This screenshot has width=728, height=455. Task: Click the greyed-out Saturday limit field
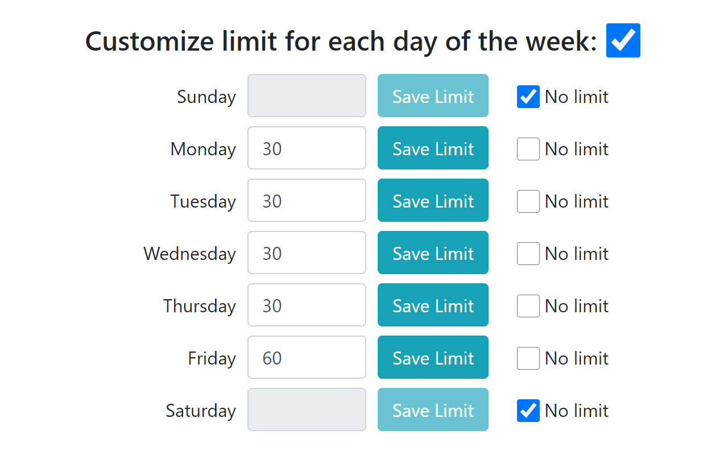(x=307, y=409)
